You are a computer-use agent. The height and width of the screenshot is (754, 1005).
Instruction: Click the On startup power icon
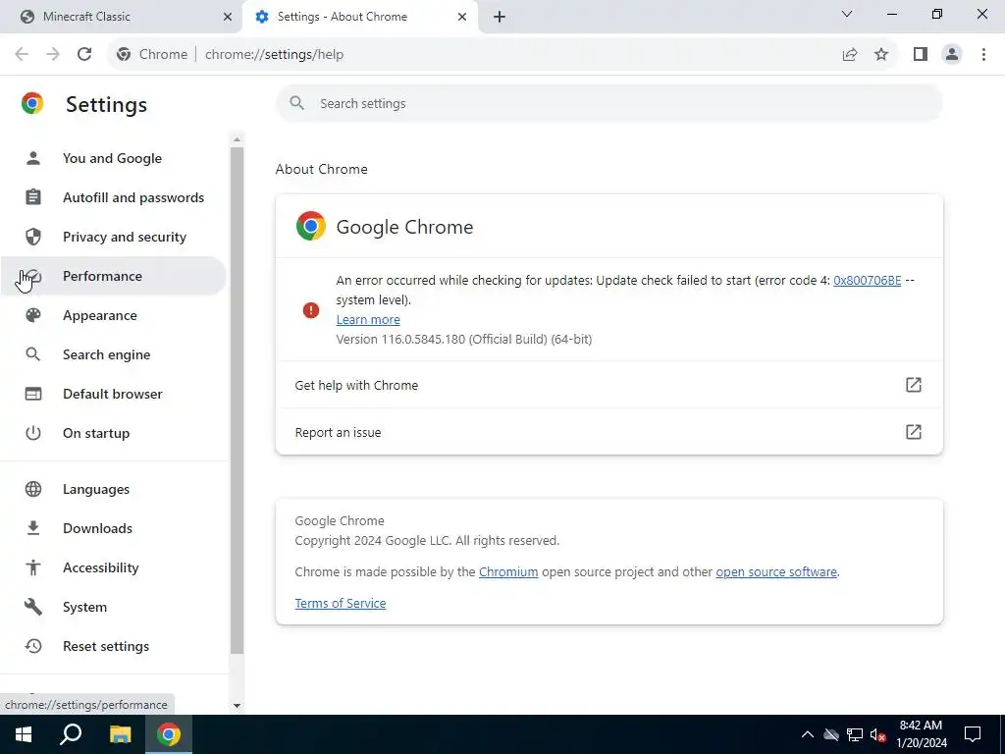(33, 433)
